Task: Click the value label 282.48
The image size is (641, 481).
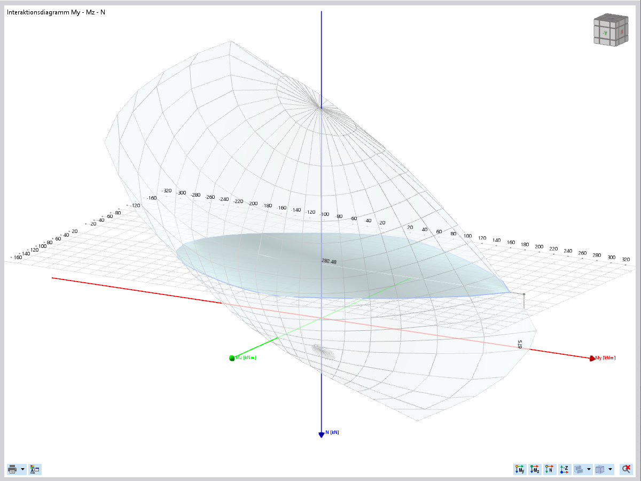Action: tap(329, 261)
